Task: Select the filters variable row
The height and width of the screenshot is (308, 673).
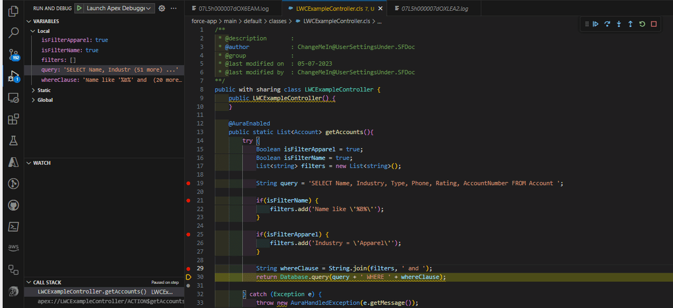Action: pos(104,60)
